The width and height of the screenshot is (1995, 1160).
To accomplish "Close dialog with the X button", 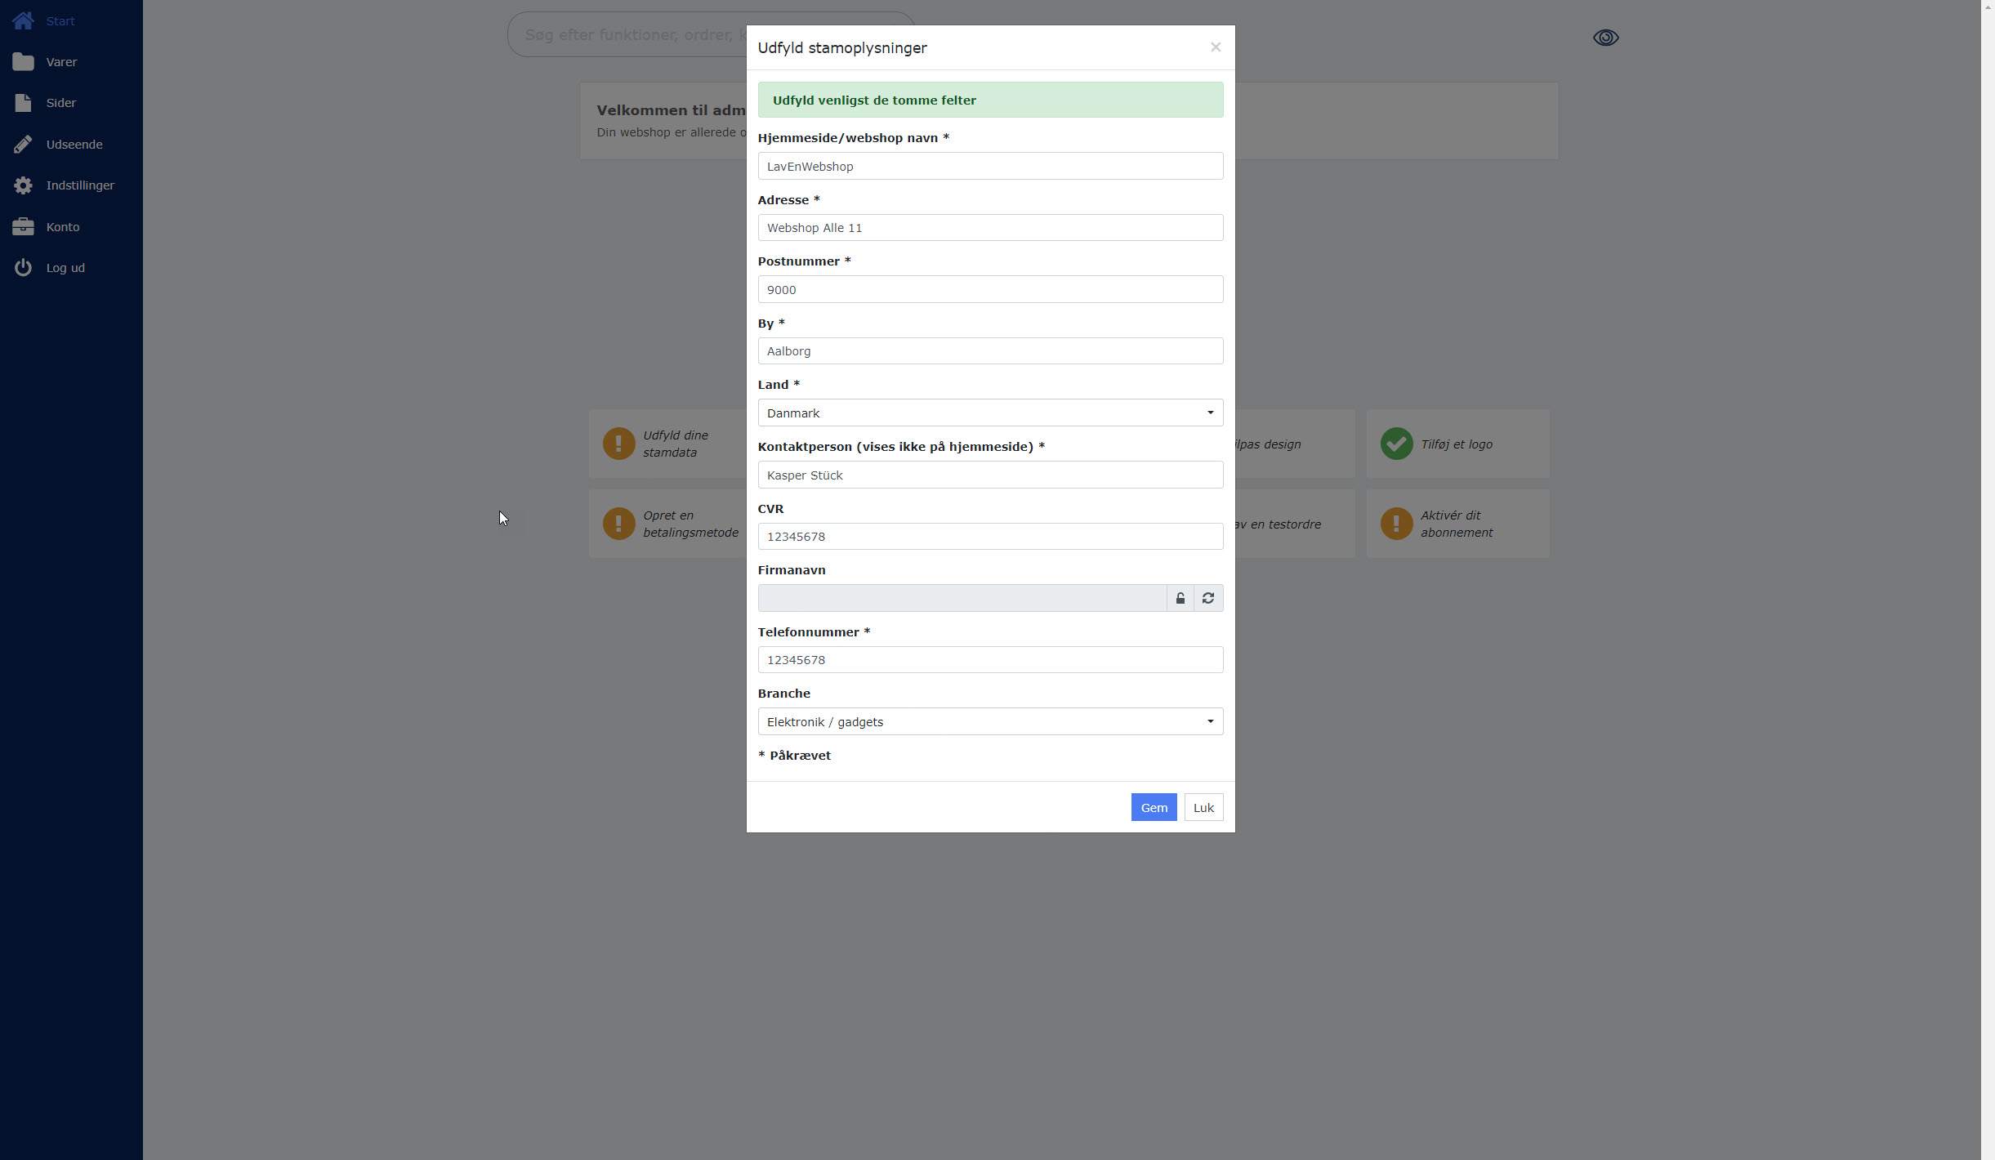I will click(x=1215, y=47).
